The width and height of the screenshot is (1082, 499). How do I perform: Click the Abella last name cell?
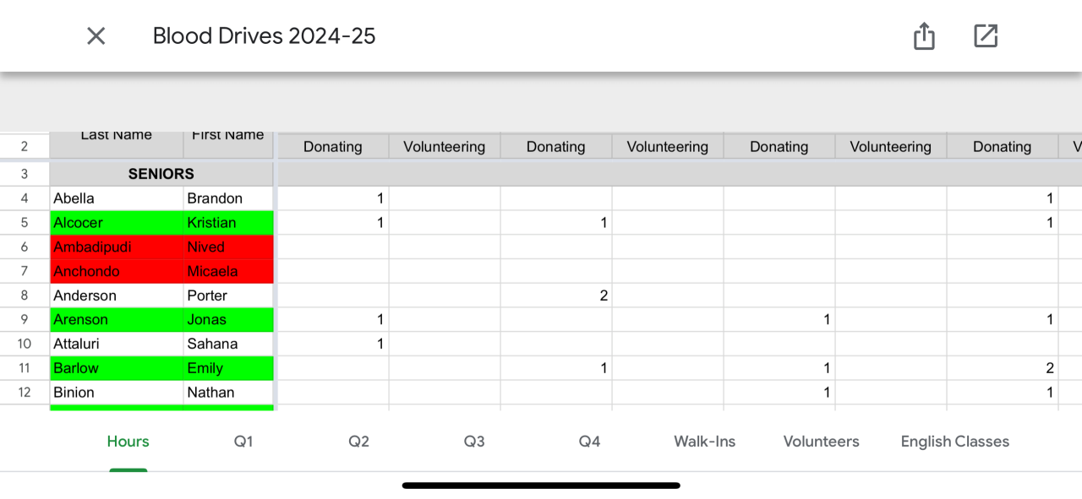(116, 198)
